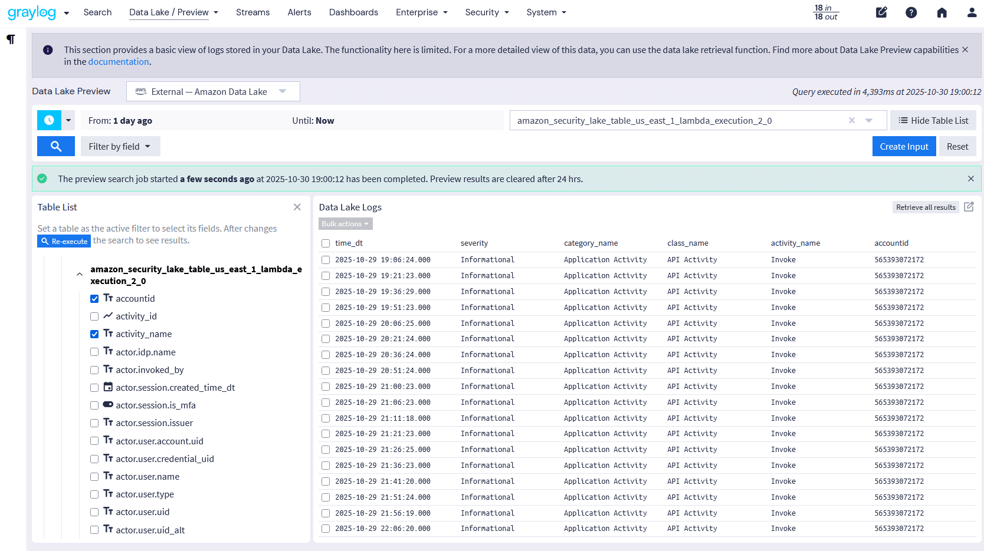The width and height of the screenshot is (984, 551).
Task: Uncheck the accountid field checkbox
Action: (x=94, y=299)
